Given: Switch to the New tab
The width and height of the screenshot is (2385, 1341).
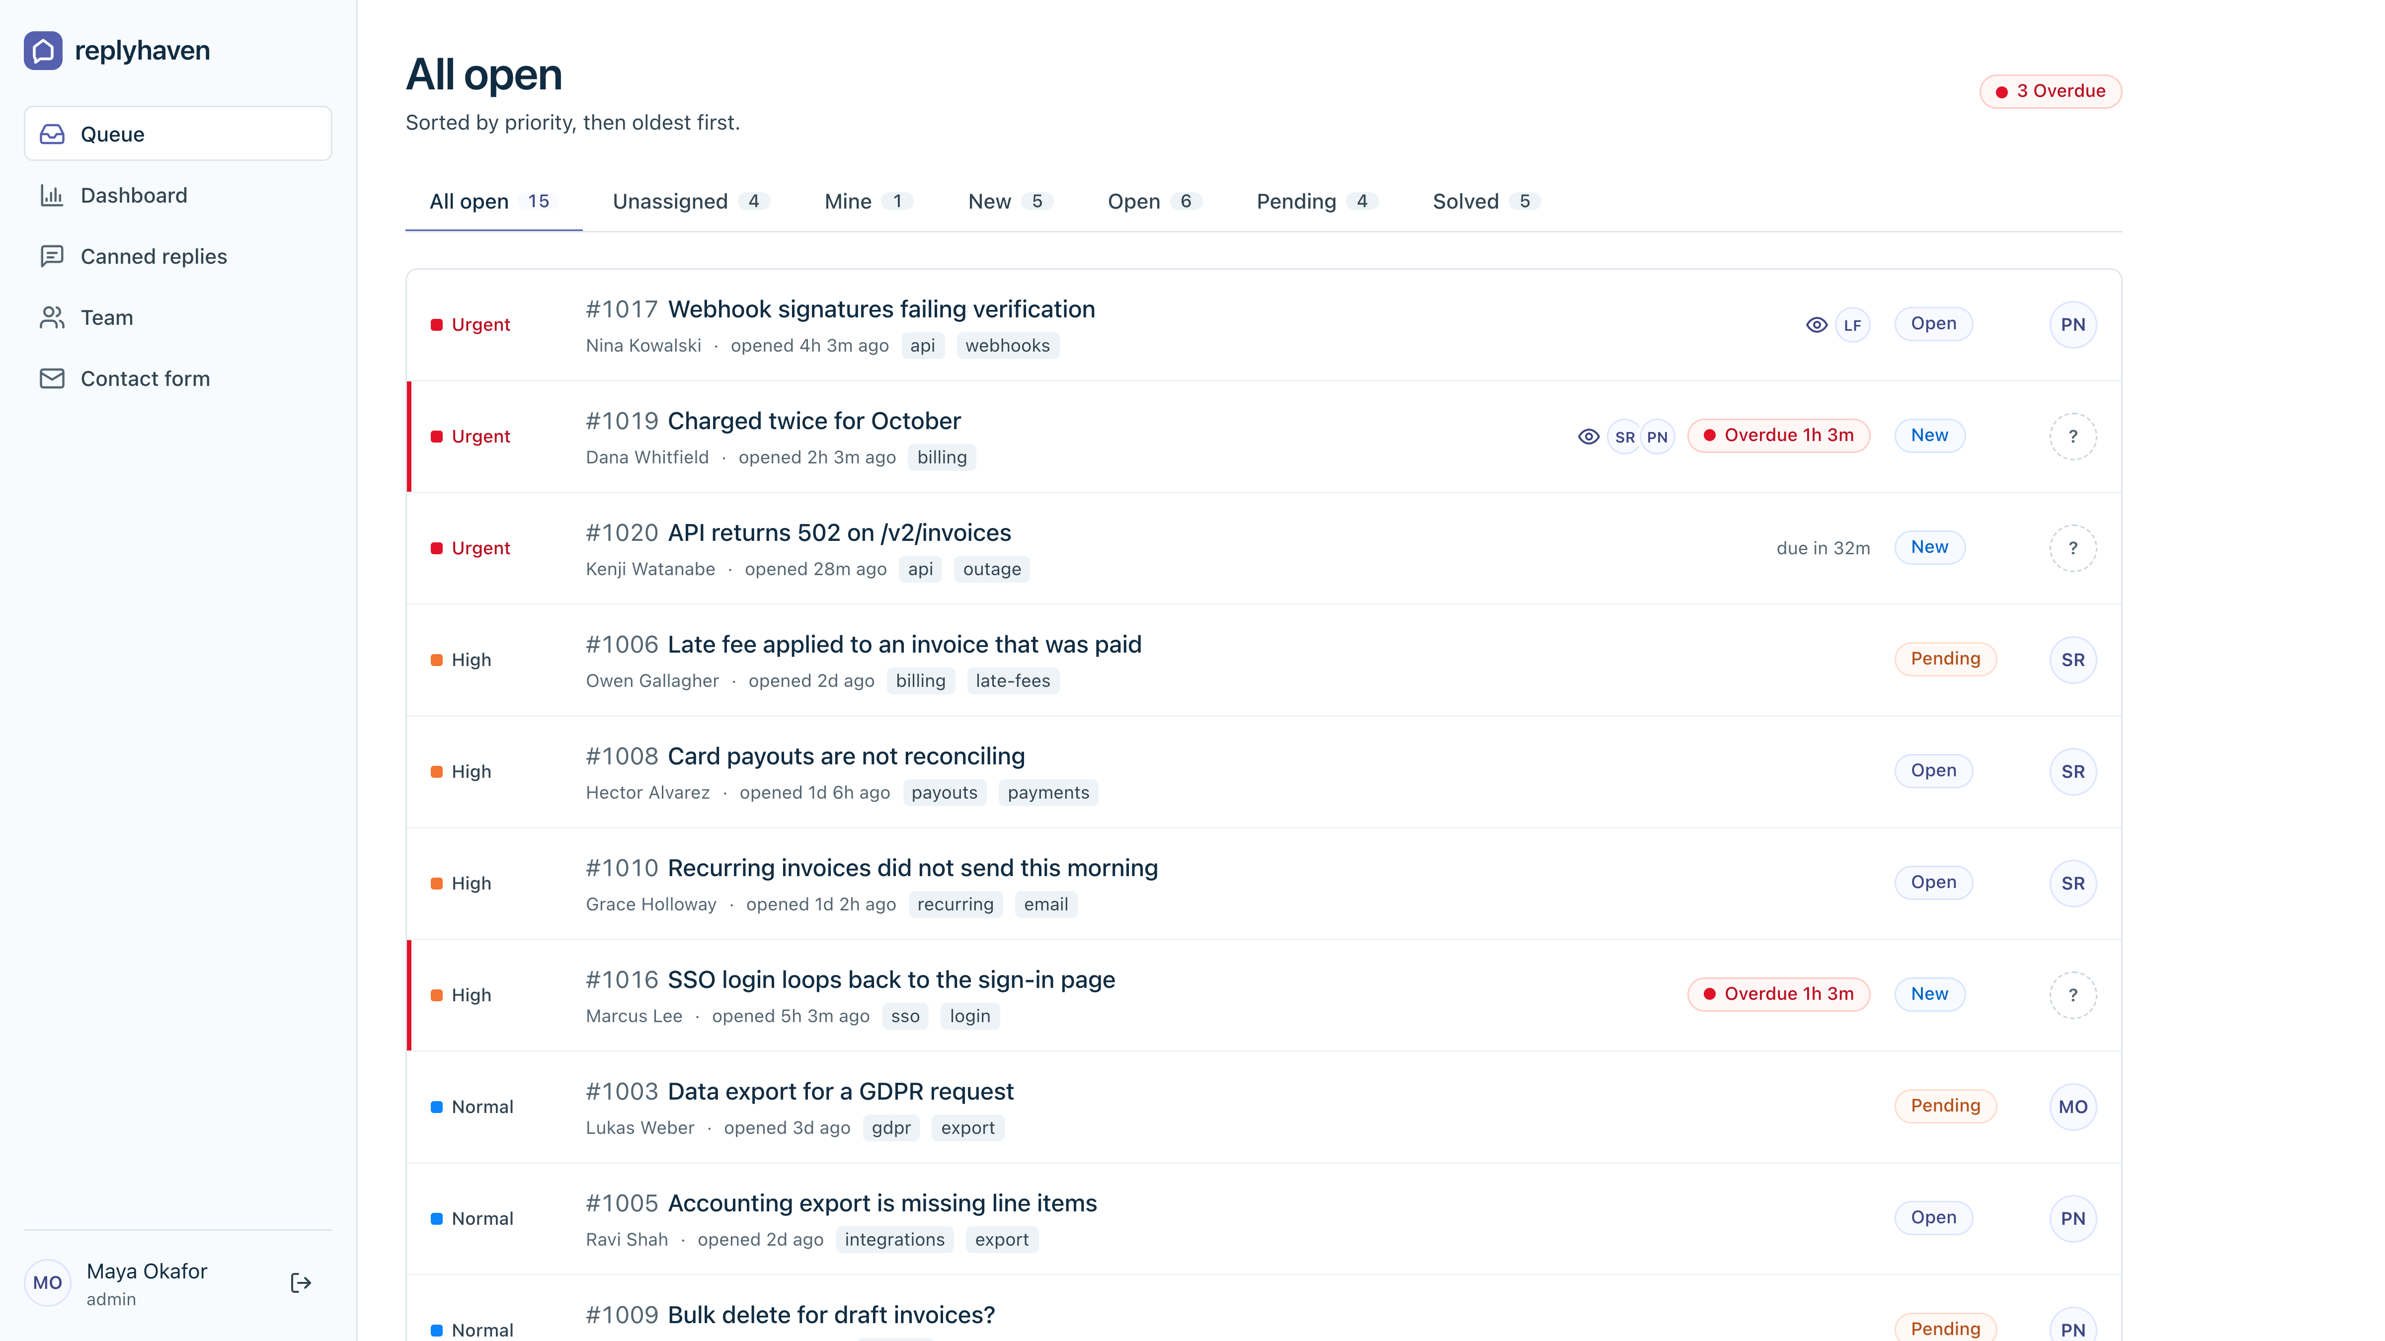Looking at the screenshot, I should tap(1010, 202).
